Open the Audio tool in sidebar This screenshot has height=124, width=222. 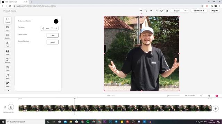8,76
